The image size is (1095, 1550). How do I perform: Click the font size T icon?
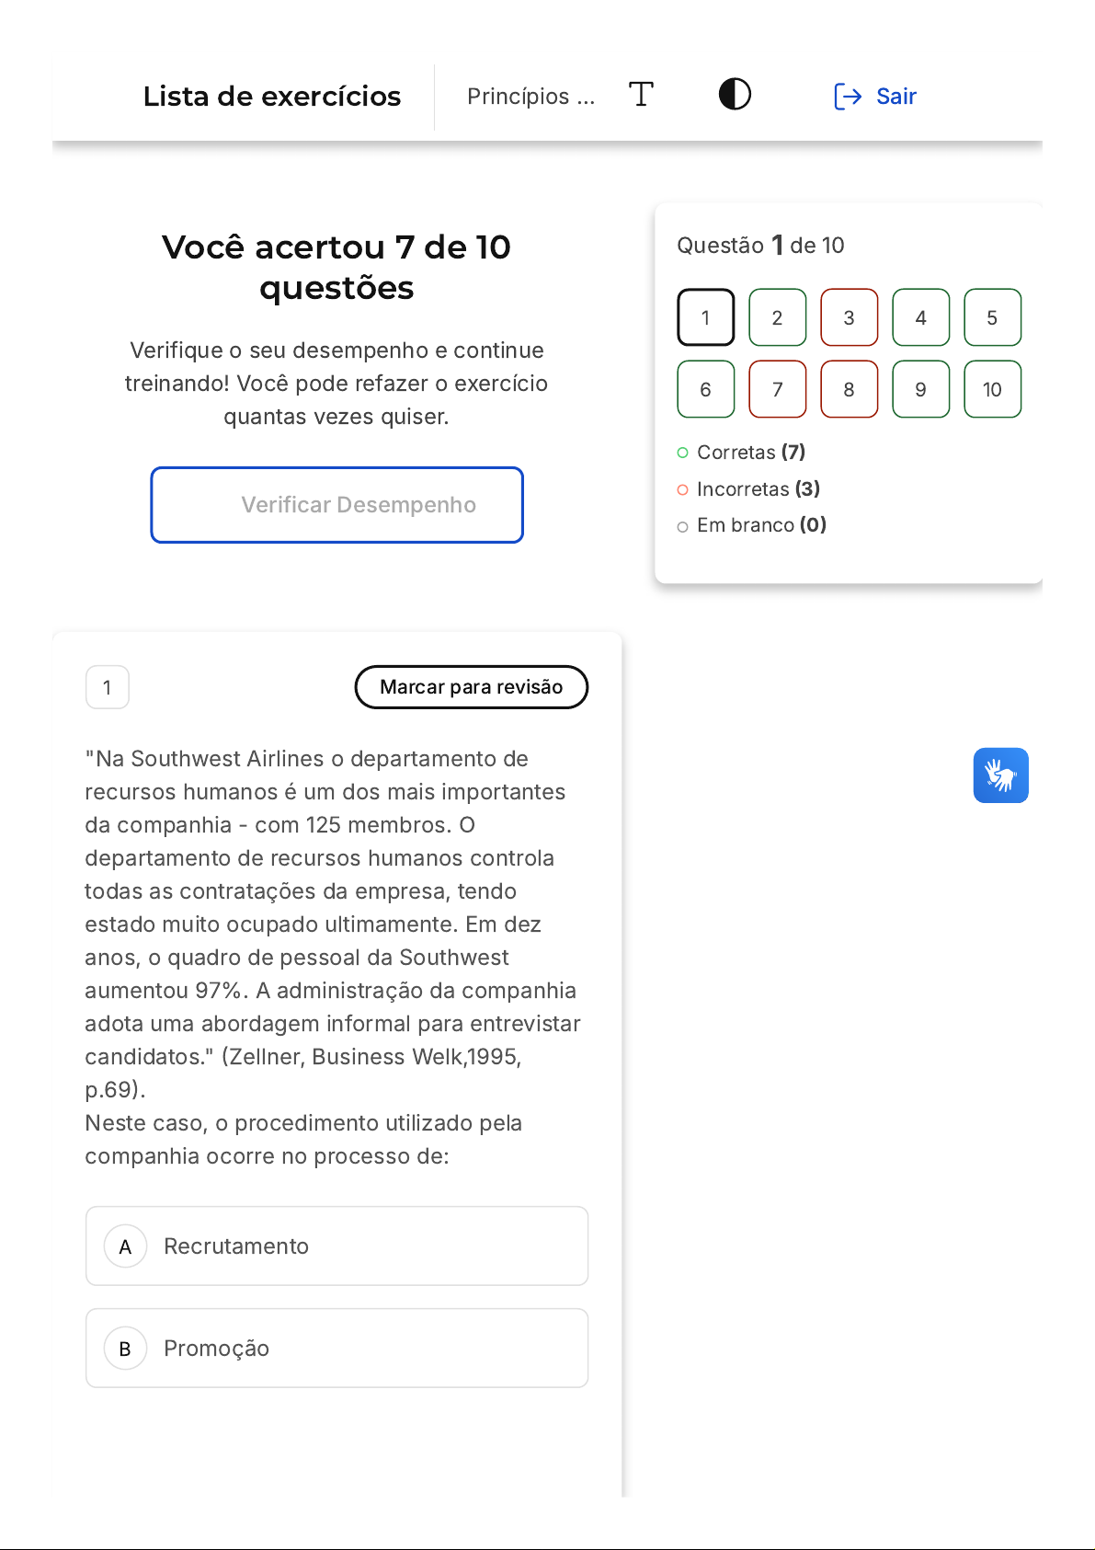pos(641,95)
